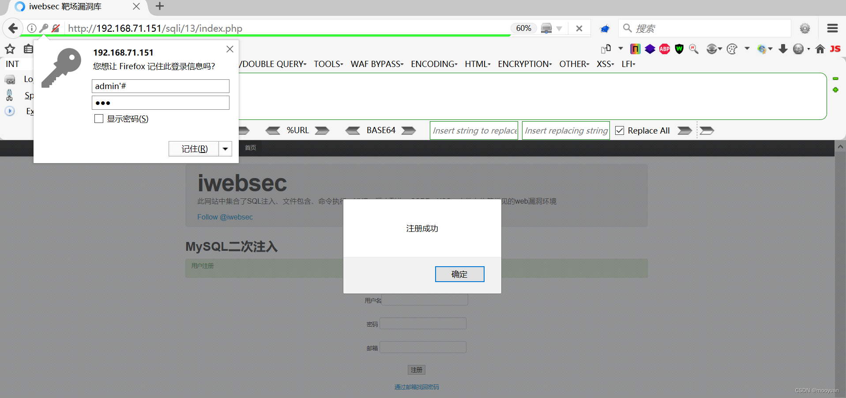The image size is (846, 398).
Task: Click the 首页 navigation link
Action: coord(251,148)
